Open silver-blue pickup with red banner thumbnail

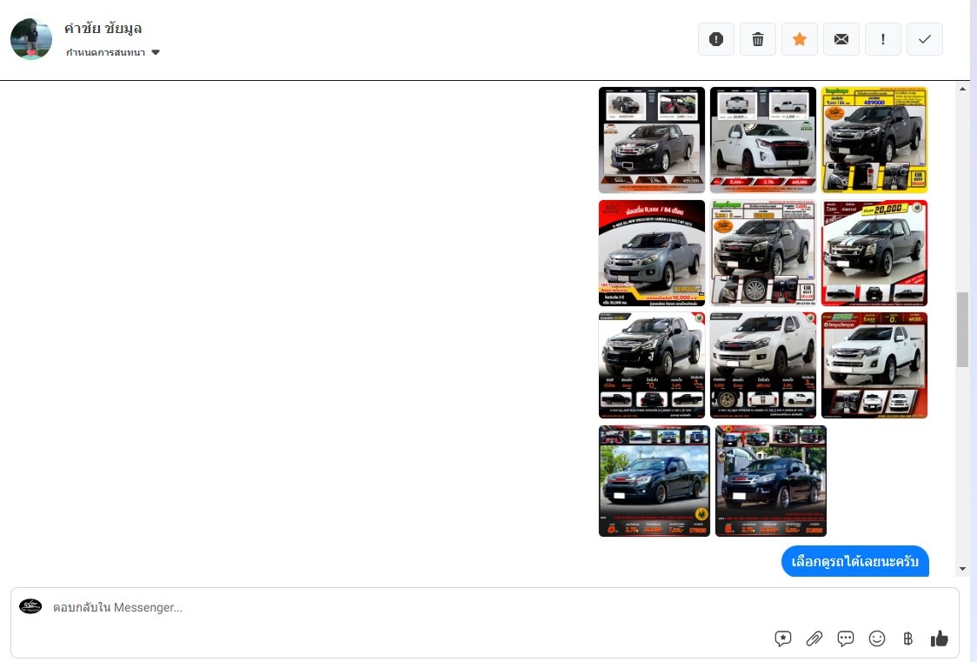[x=652, y=253]
